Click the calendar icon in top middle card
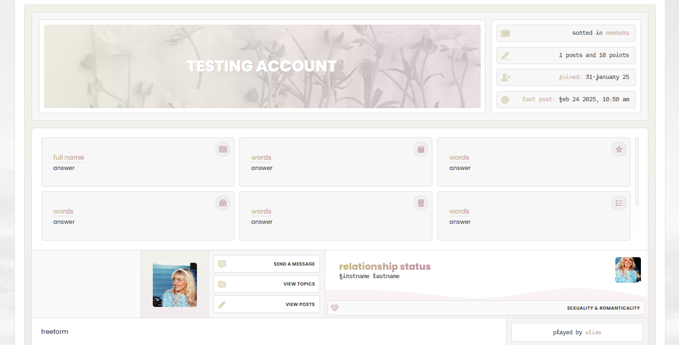679x345 pixels. tap(421, 149)
